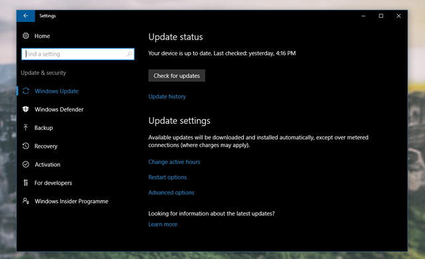Click the back arrow in Settings title bar

(x=26, y=16)
